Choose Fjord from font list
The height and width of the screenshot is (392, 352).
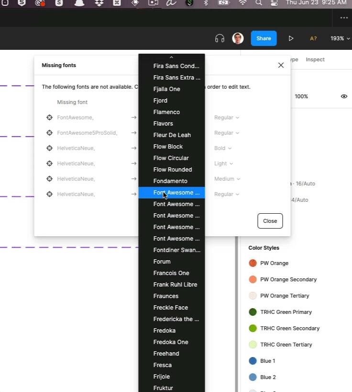[x=172, y=101]
